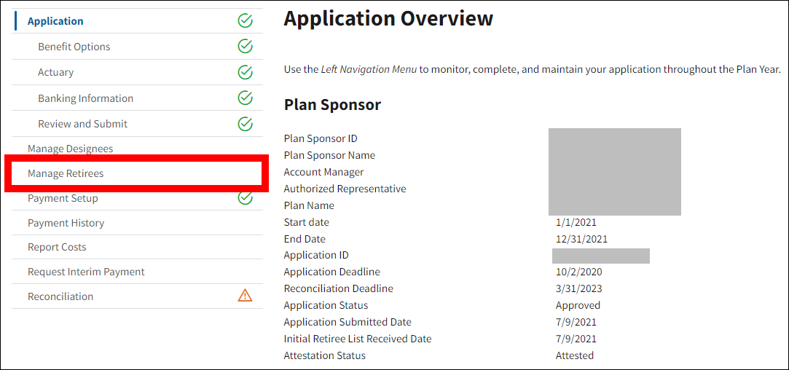Click the Benefit Options completed checkmark icon

[245, 47]
